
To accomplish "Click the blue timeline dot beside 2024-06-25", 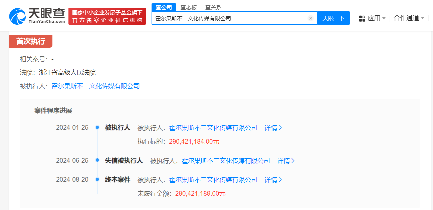I will pos(97,160).
